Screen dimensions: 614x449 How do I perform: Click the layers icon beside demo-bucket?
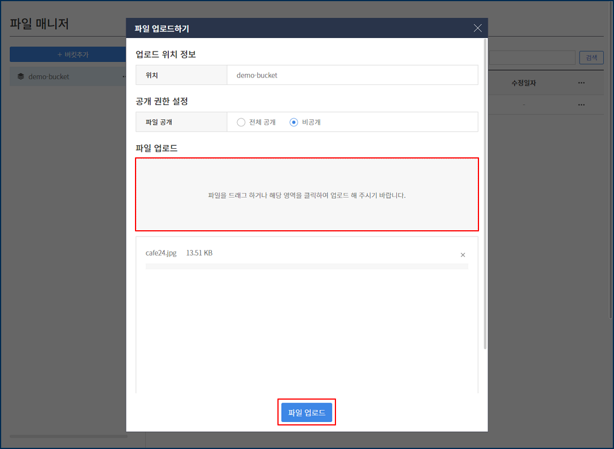coord(21,76)
